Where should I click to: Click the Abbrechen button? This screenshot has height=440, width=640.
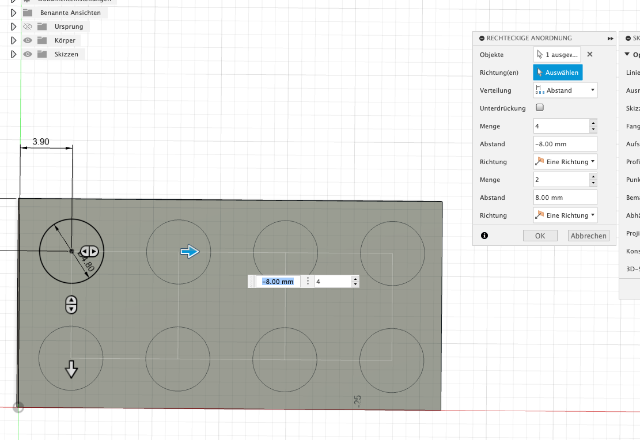pos(588,236)
